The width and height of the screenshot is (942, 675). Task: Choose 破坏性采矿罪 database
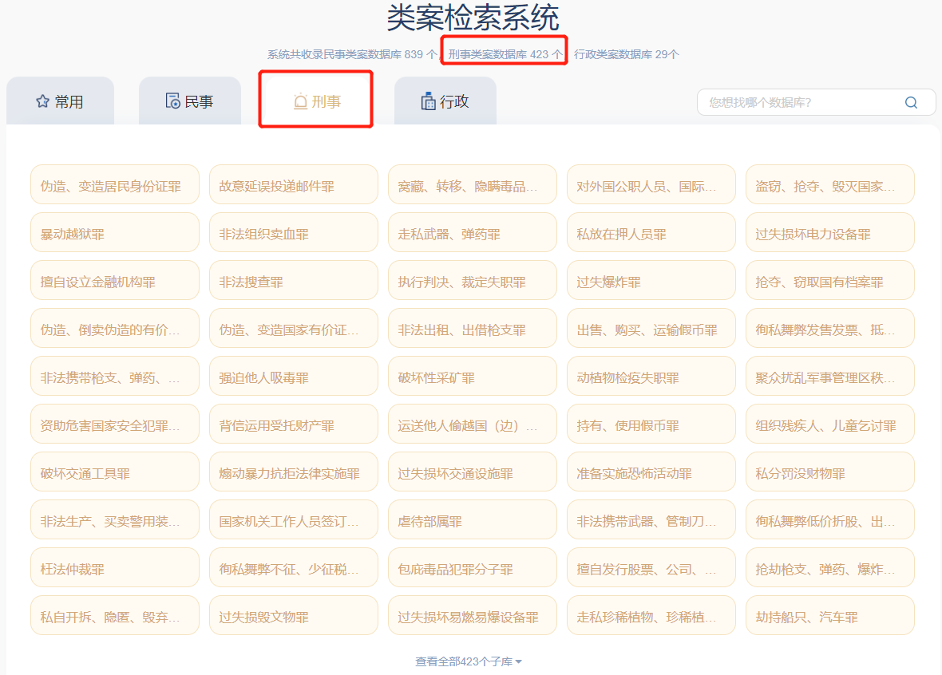pos(472,377)
